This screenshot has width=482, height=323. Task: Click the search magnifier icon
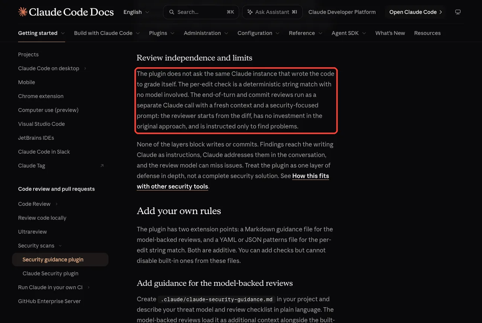click(x=172, y=12)
